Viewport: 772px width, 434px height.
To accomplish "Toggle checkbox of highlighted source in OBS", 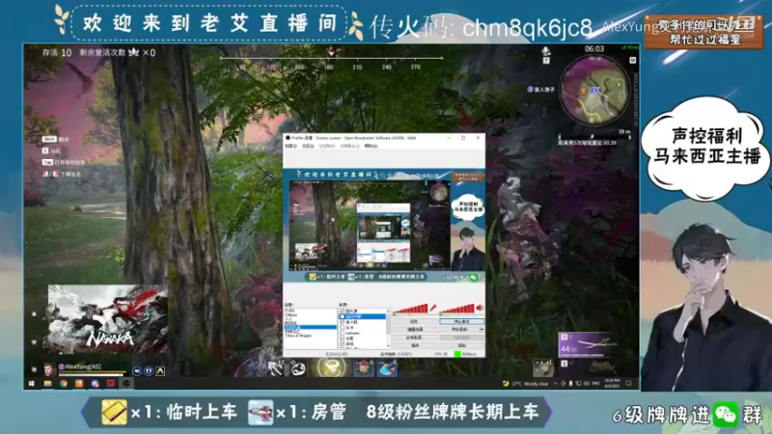I will tap(343, 316).
